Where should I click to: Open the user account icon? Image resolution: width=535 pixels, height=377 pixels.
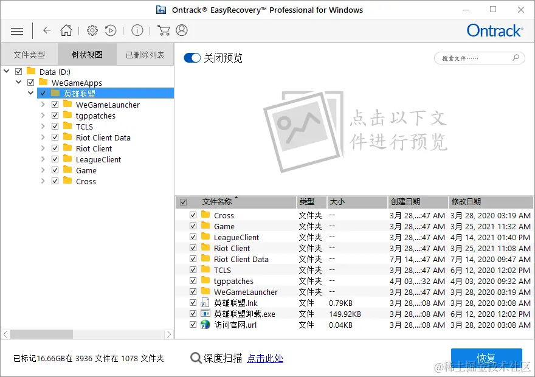[182, 30]
